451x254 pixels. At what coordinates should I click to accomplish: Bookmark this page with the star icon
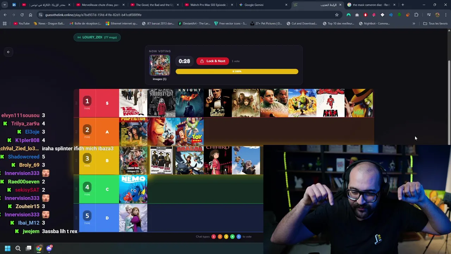point(337,15)
